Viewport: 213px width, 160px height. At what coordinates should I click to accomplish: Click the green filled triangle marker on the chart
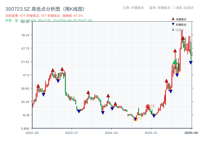175,62
